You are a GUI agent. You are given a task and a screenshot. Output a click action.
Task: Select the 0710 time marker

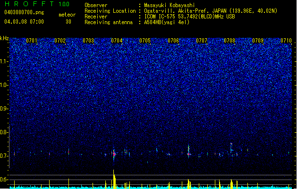286,41
